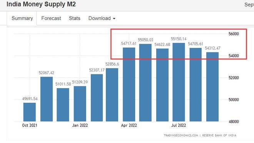Viewport: 254px width, 143px height.
Task: Click the India Money Supply M2 title
Action: pyautogui.click(x=41, y=4)
